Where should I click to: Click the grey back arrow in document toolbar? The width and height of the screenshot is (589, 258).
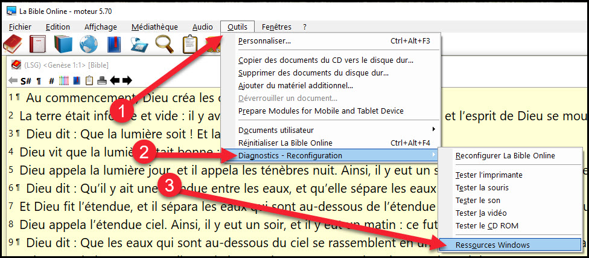[x=13, y=80]
